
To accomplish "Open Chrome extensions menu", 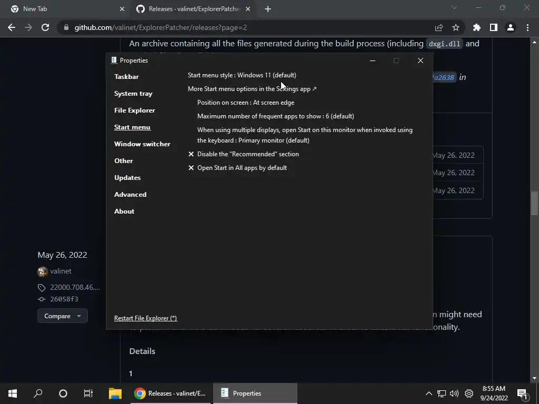I will point(477,27).
